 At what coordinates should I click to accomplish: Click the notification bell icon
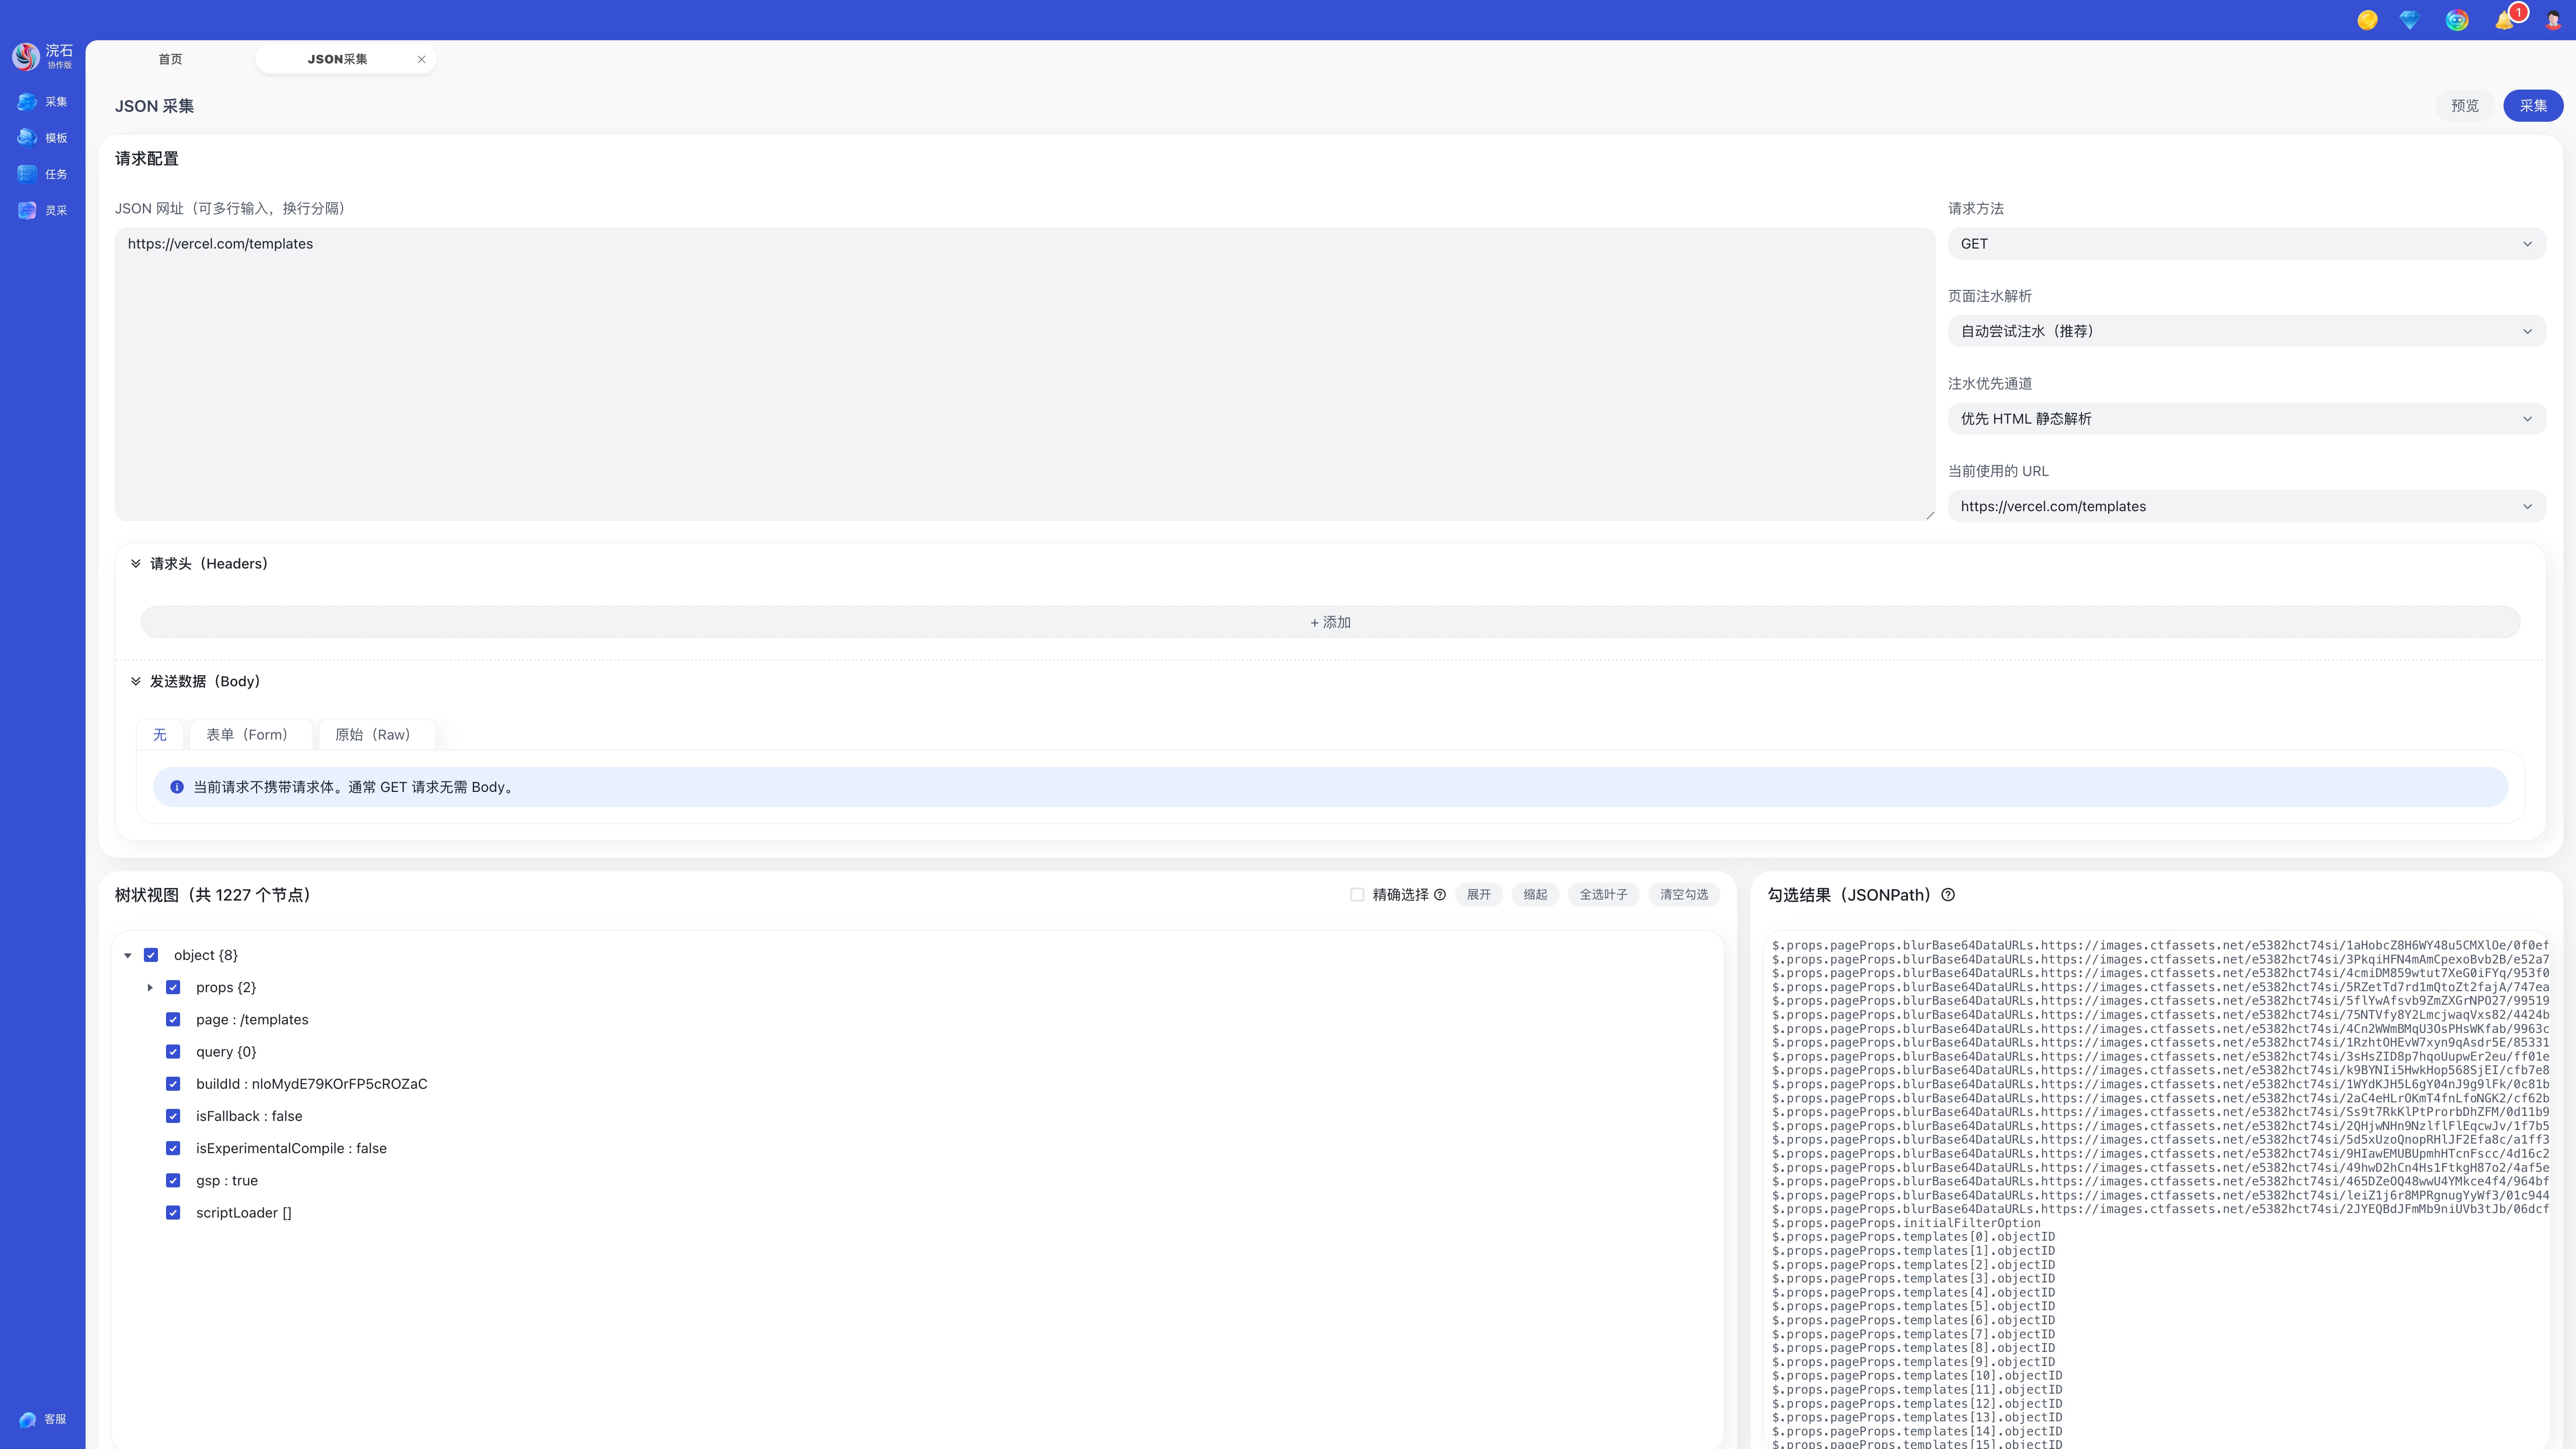coord(2504,20)
